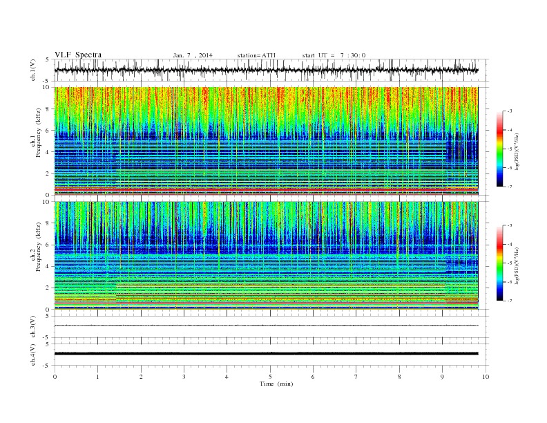Select the "start UT = 7:30:0" text

[334, 55]
